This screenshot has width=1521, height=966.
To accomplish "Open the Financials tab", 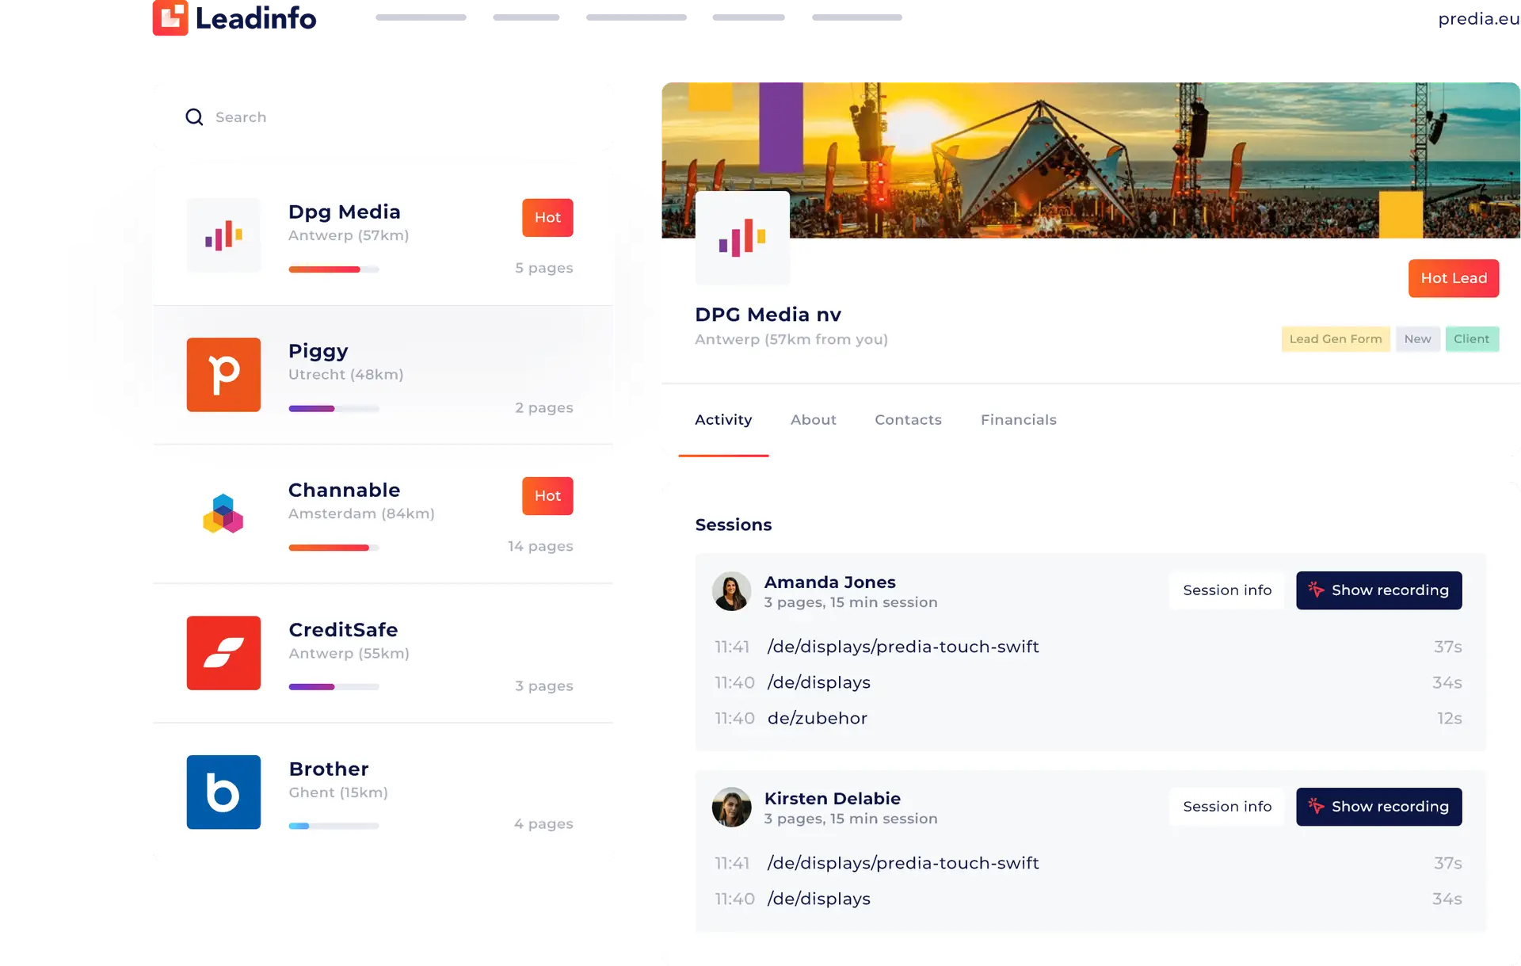I will tap(1018, 420).
